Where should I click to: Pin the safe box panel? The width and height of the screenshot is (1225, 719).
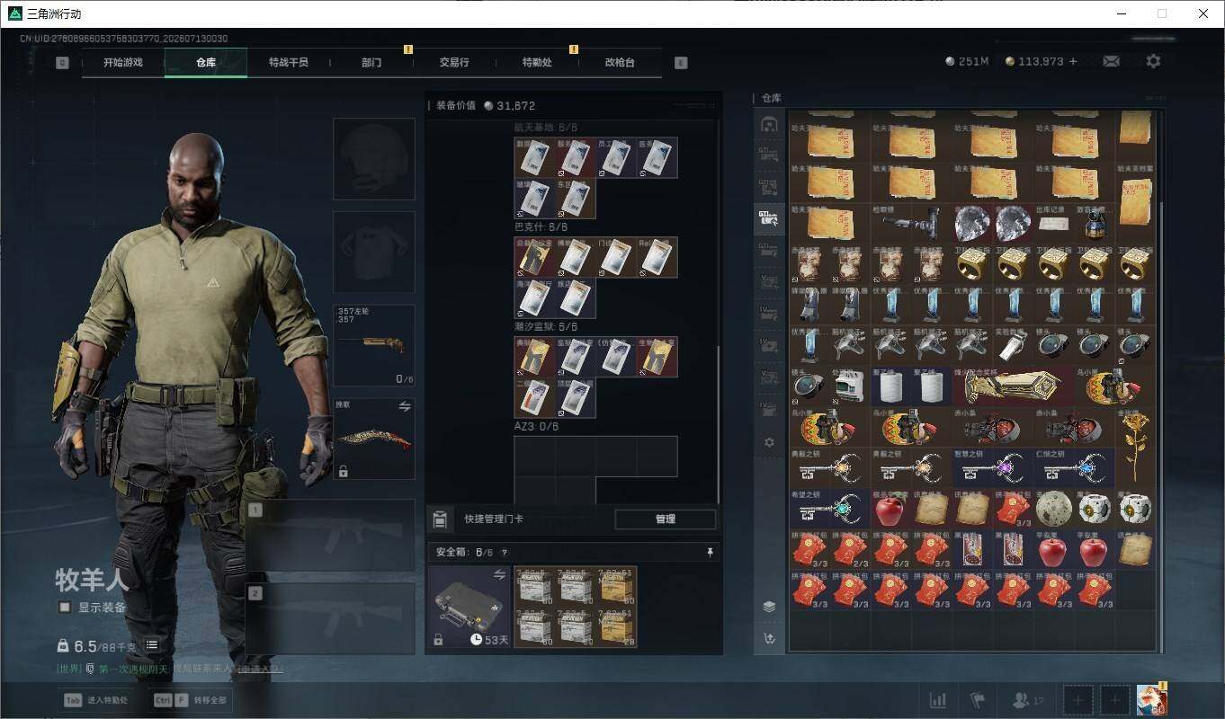(711, 552)
